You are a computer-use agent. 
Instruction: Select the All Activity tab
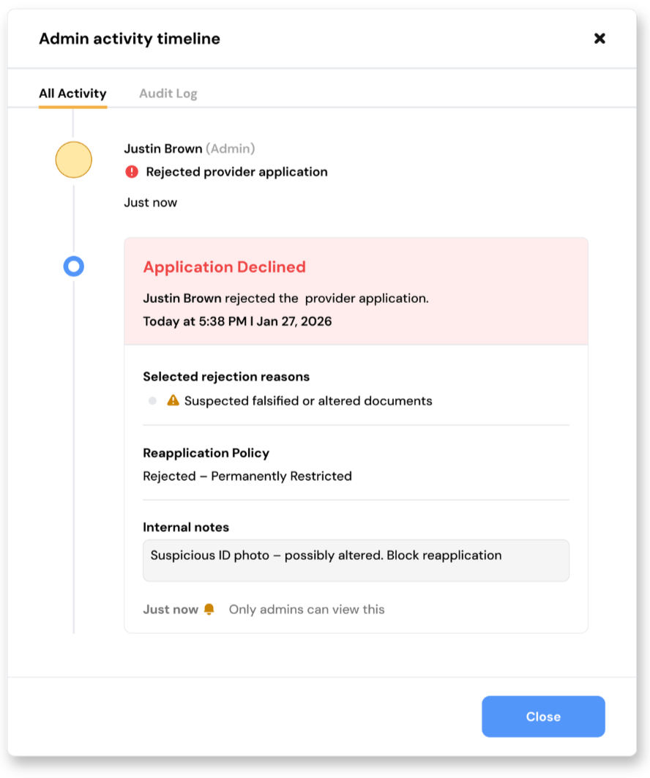pos(73,93)
